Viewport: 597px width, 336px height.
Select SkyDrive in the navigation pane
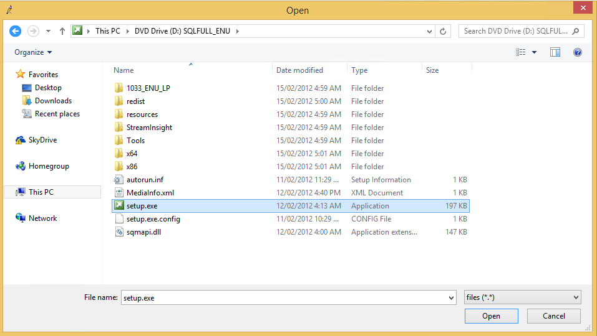36,140
